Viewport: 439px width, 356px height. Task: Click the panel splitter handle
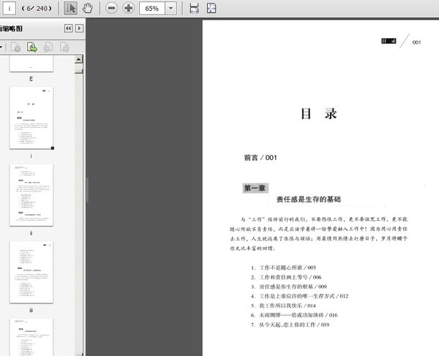click(87, 190)
